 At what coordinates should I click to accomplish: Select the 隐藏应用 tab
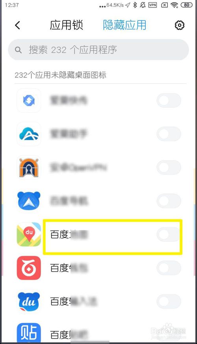coord(125,25)
